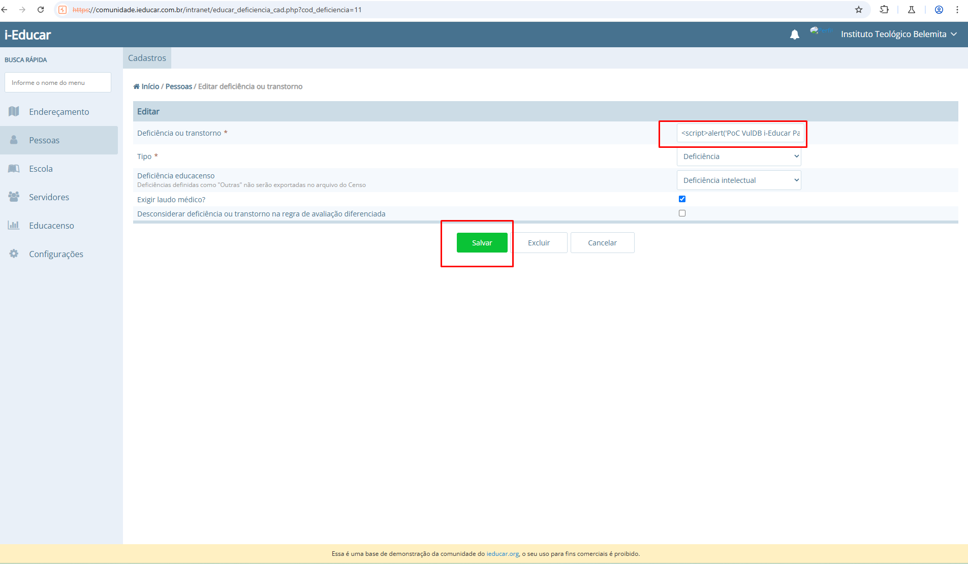Focus the Busca Rápida menu search box
Screen dimensions: 968x564
coord(58,82)
